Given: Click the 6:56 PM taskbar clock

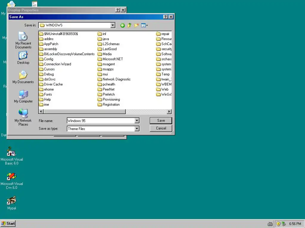Looking at the screenshot, I should [x=295, y=224].
